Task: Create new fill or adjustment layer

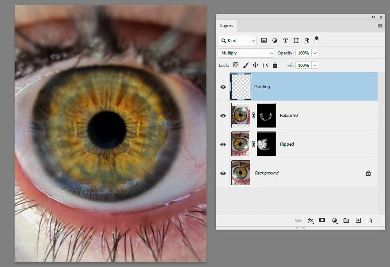Action: (x=335, y=221)
